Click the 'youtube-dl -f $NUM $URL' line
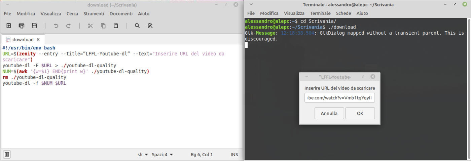The height and width of the screenshot is (161, 471). click(x=34, y=83)
